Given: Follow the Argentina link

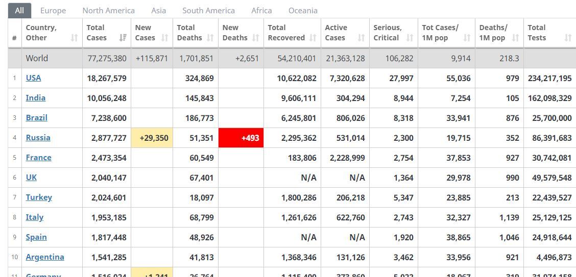Looking at the screenshot, I should click(45, 257).
